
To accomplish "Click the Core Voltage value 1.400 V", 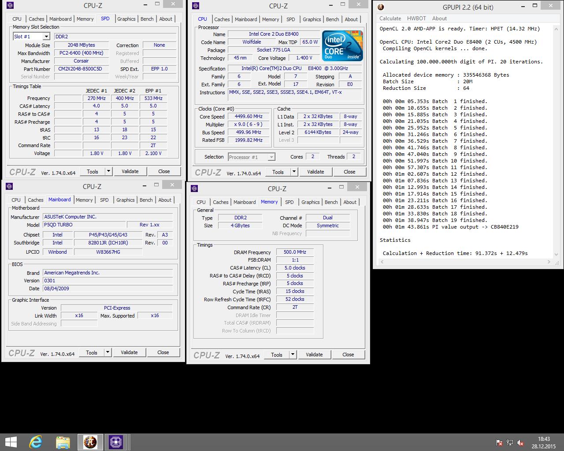I will pos(303,58).
